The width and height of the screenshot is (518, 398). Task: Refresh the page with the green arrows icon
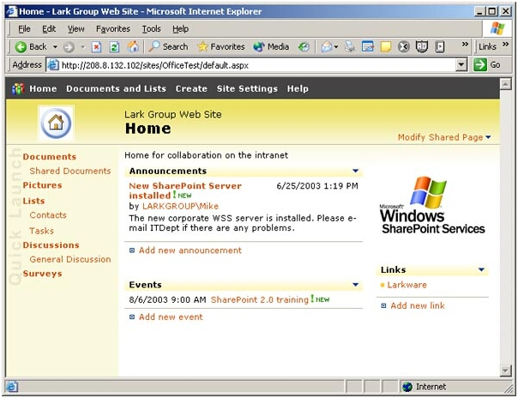tap(114, 47)
